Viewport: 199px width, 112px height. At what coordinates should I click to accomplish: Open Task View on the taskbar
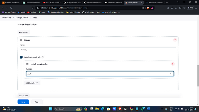tap(91, 109)
